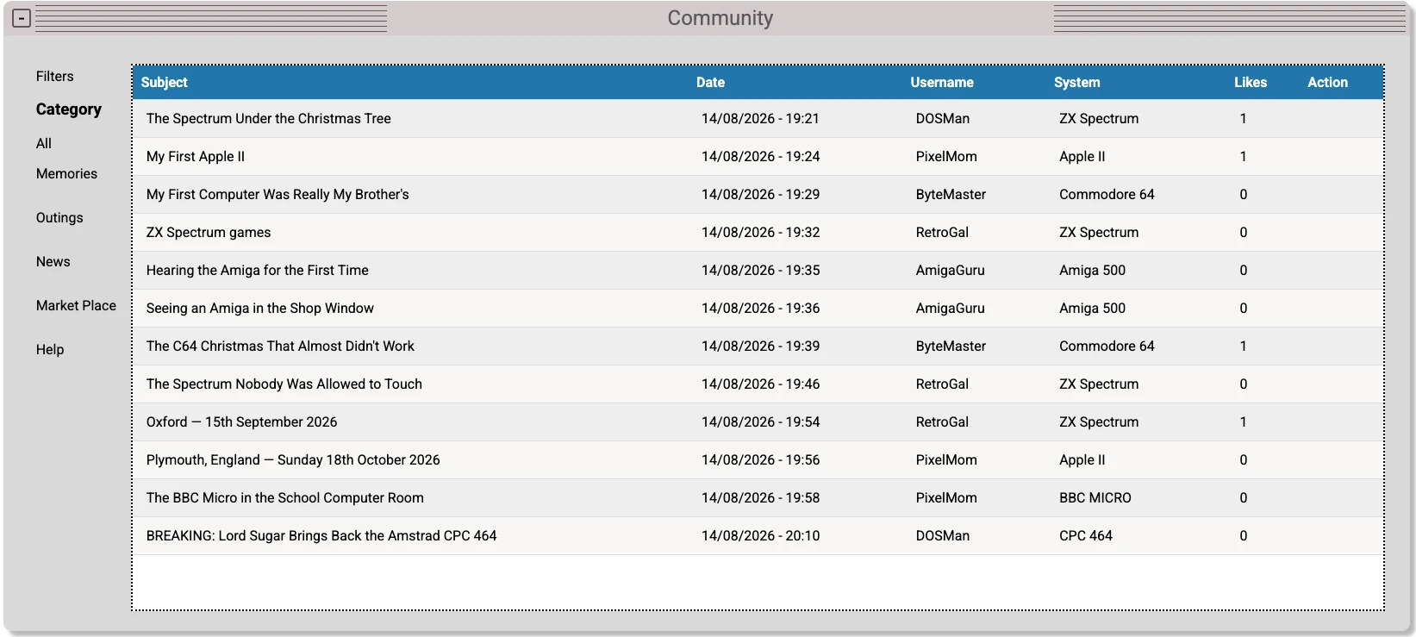
Task: Choose the Help category
Action: coord(50,349)
